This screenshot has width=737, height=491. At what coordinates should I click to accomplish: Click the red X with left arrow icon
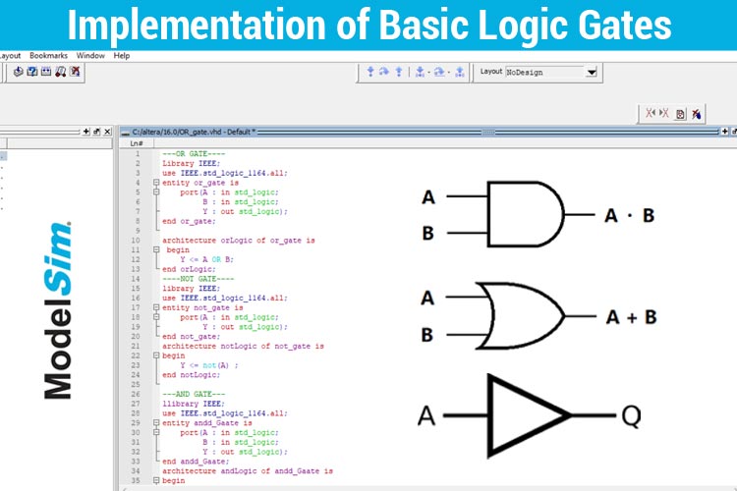(651, 113)
